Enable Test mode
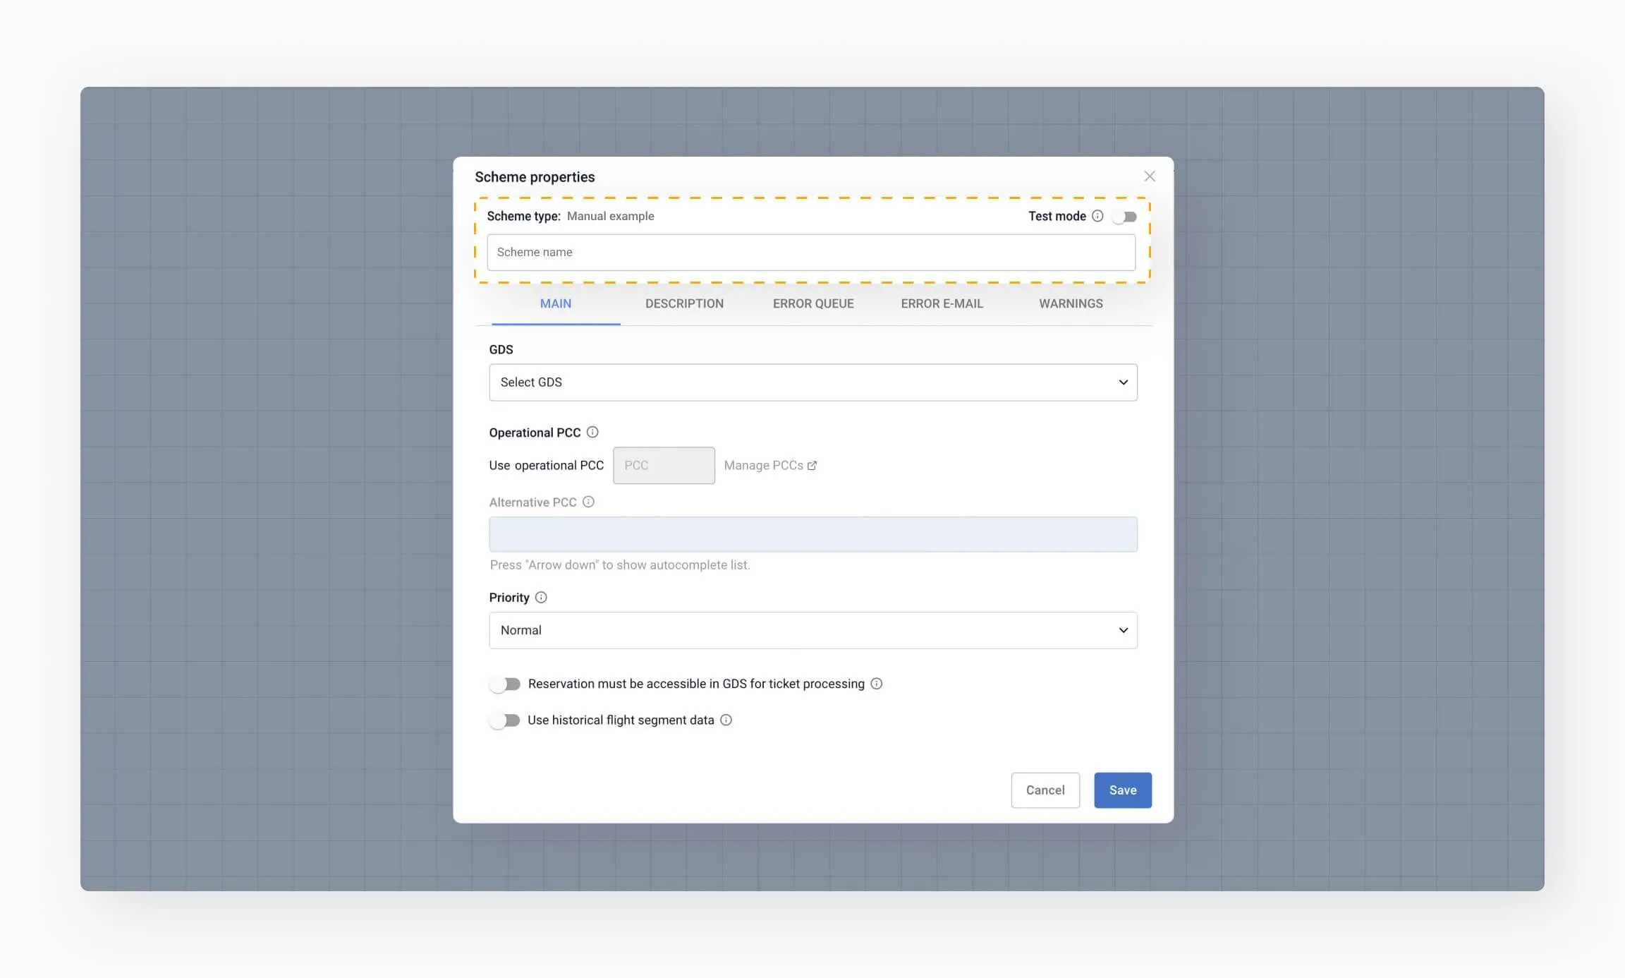Screen dimensions: 1625x978 1125,216
